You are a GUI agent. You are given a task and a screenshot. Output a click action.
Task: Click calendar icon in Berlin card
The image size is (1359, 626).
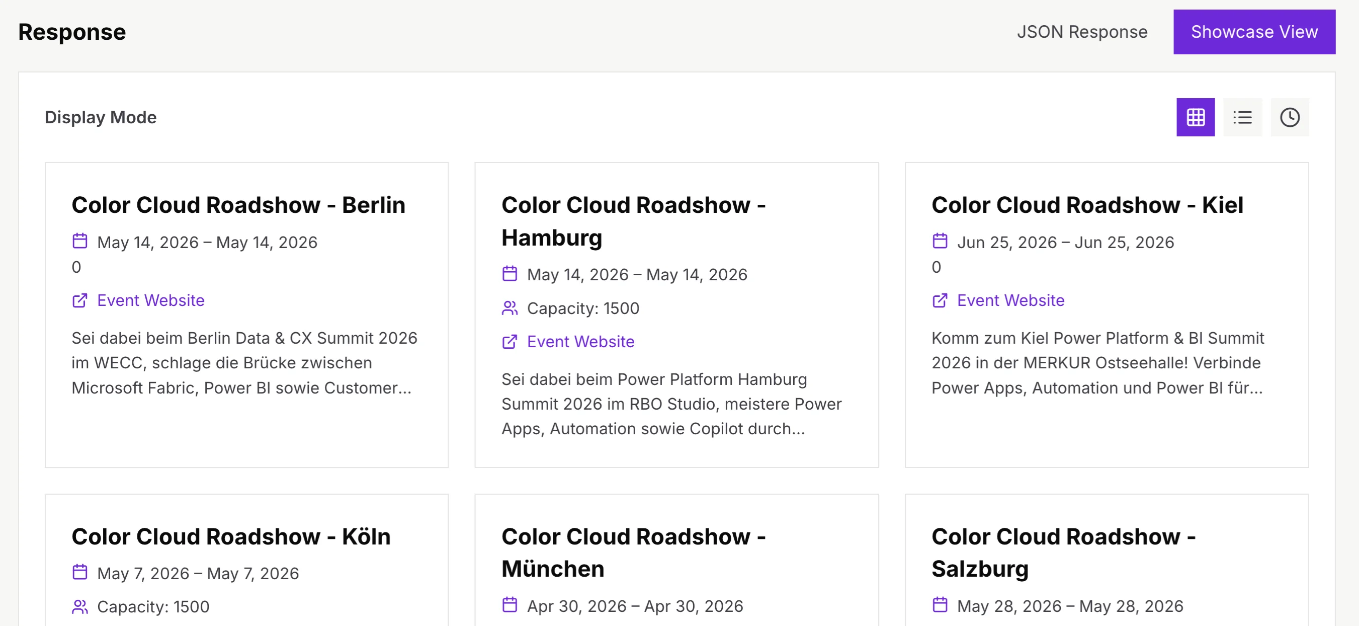(79, 241)
